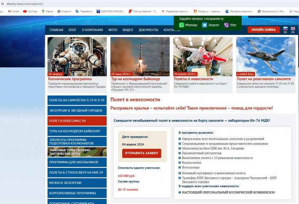Contact specialist via WhatsApp icon
299x204 pixels.
[182, 25]
